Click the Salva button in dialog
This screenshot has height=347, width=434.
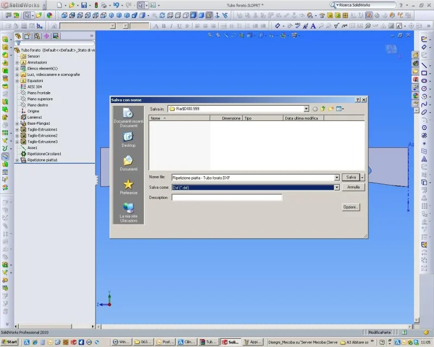[x=350, y=177]
